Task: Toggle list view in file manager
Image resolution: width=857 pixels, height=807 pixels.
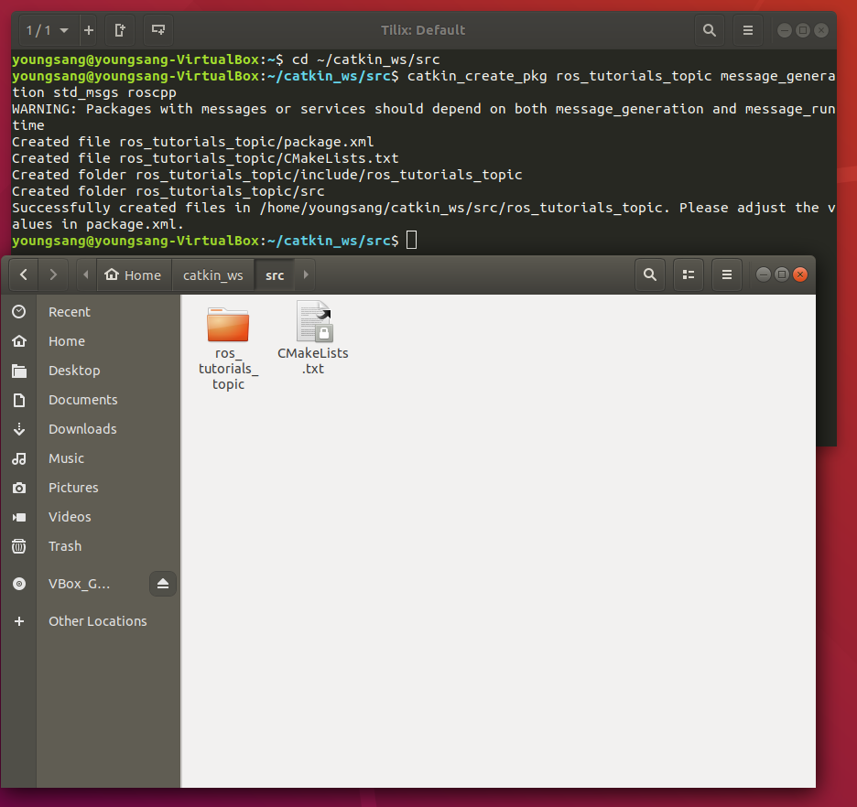Action: (689, 274)
